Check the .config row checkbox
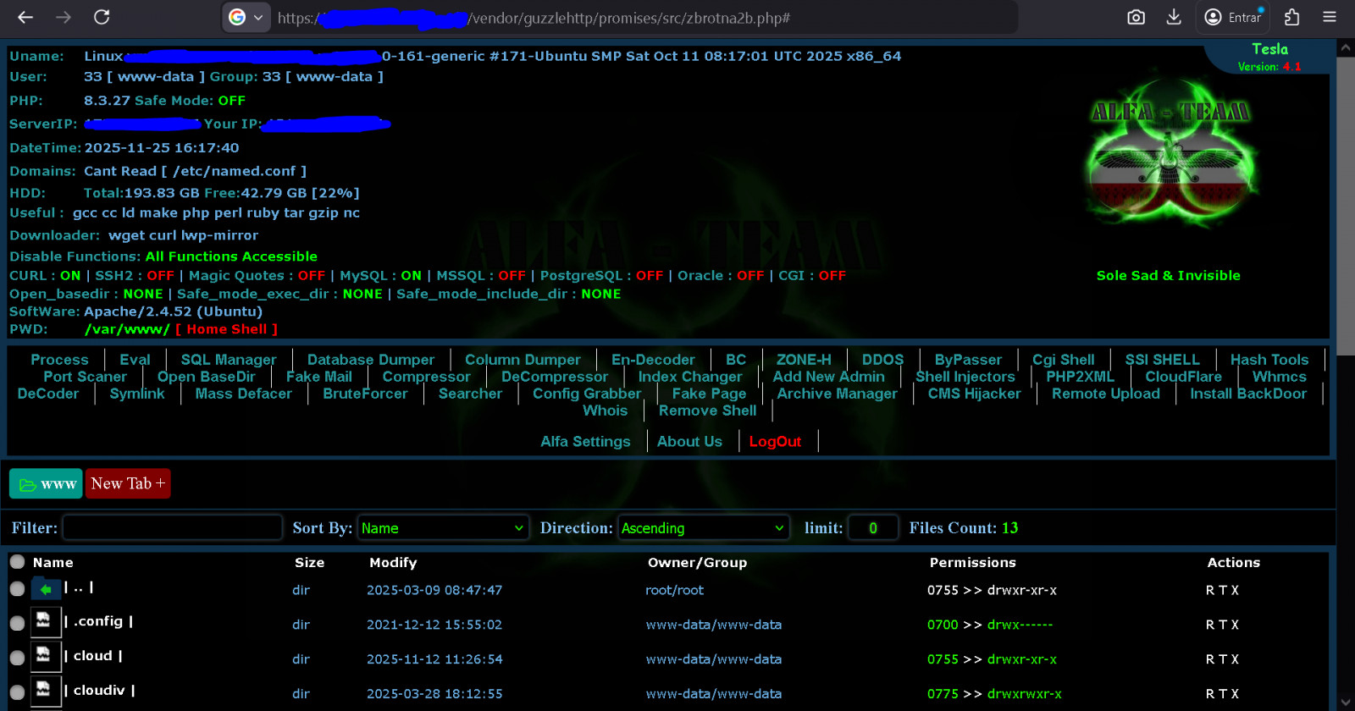The image size is (1355, 711). pyautogui.click(x=17, y=623)
